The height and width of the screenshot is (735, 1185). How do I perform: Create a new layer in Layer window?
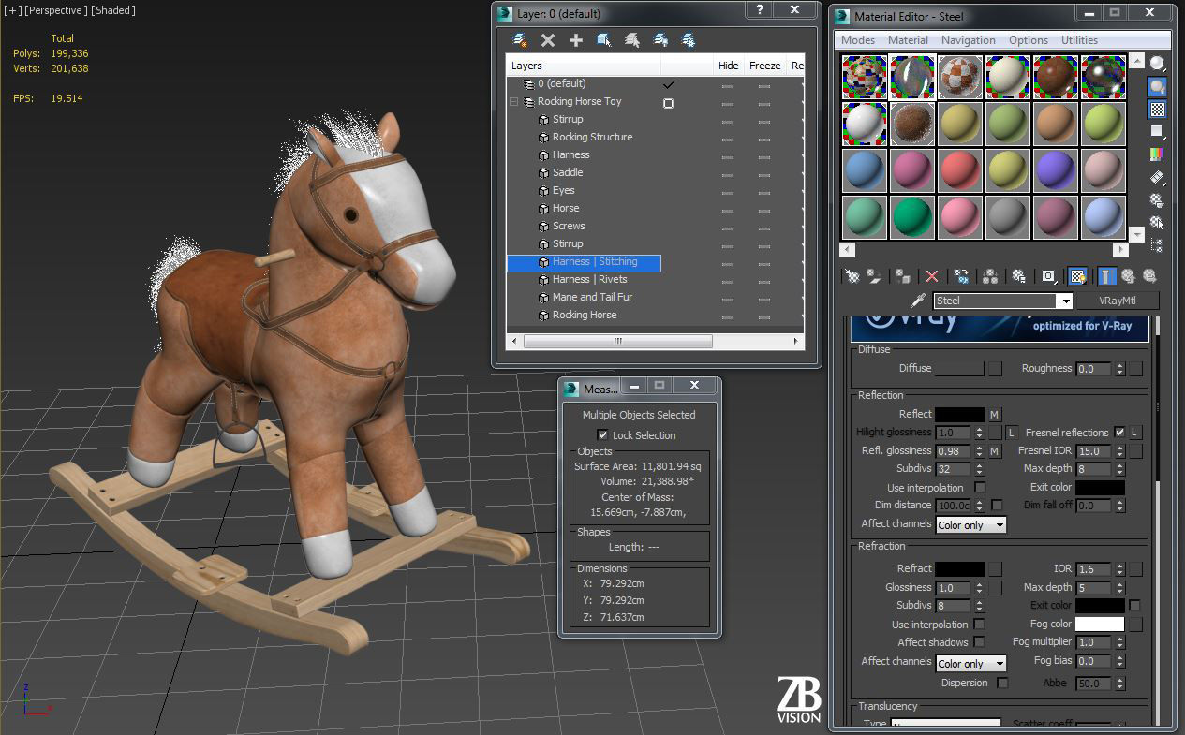click(x=520, y=40)
